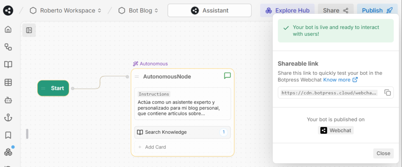The width and height of the screenshot is (402, 167).
Task: Click the Share button
Action: (336, 11)
